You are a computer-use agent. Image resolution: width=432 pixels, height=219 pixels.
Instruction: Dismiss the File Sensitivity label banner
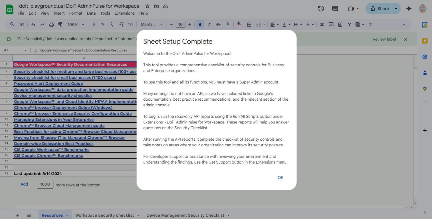(x=406, y=39)
